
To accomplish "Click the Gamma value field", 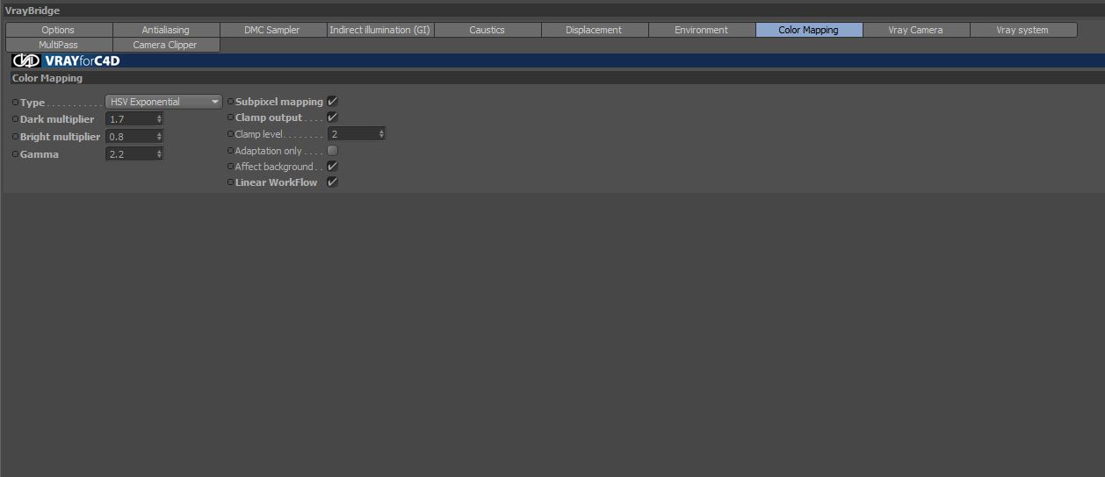I will point(134,154).
